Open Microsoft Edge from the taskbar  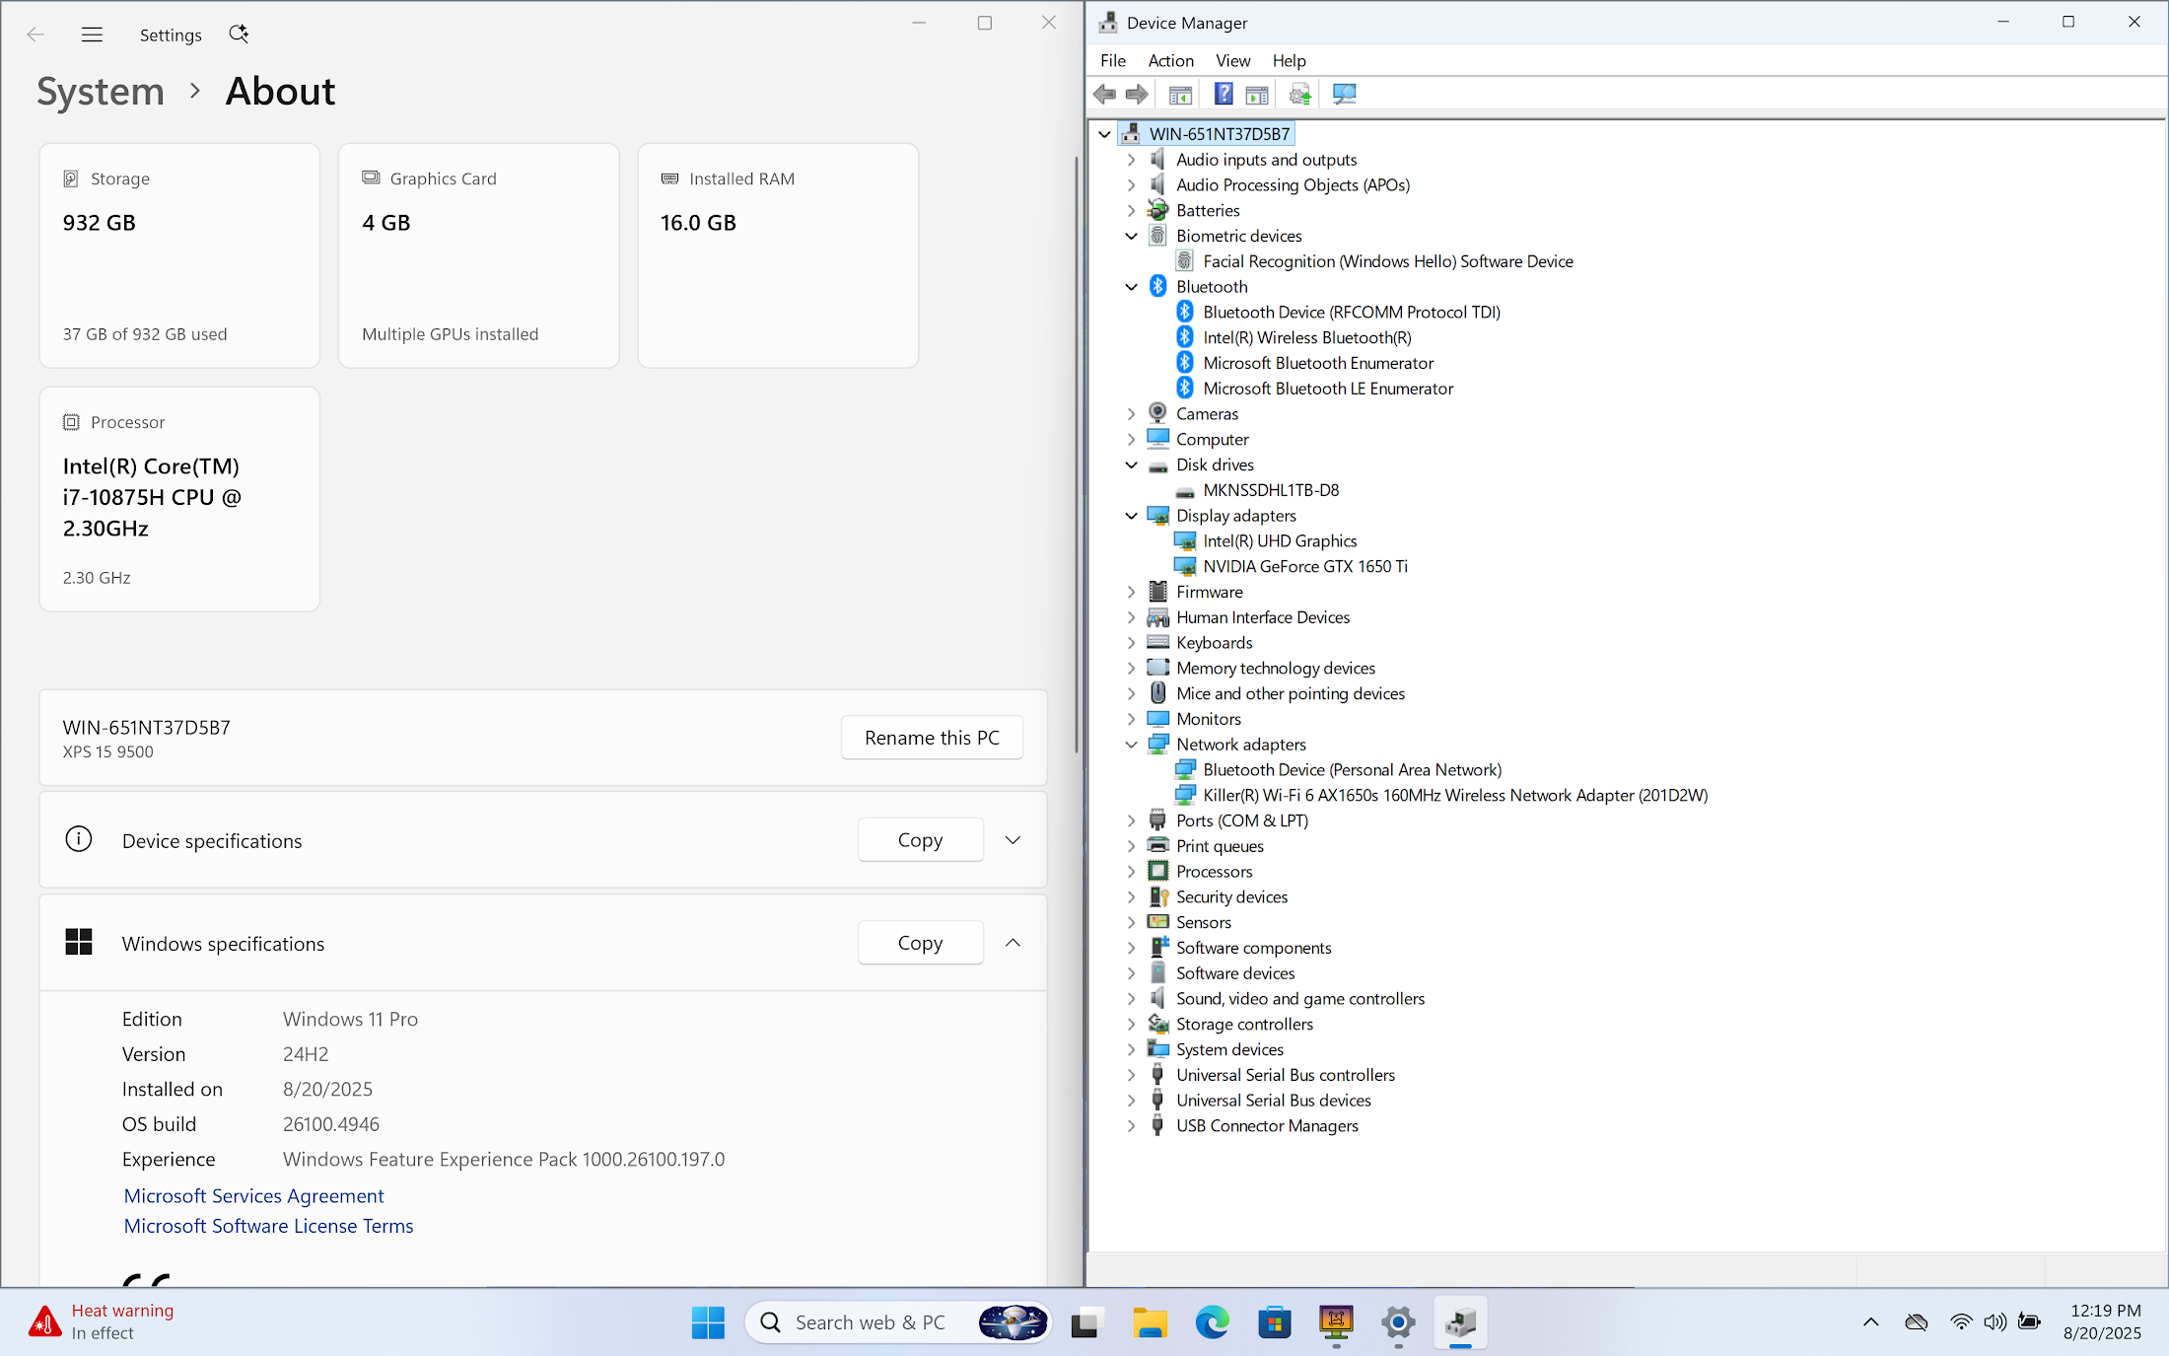pyautogui.click(x=1212, y=1322)
